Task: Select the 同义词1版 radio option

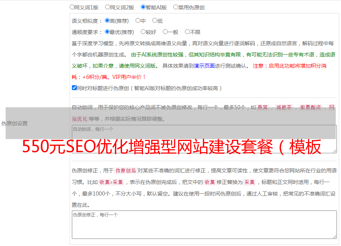Action: click(72, 7)
